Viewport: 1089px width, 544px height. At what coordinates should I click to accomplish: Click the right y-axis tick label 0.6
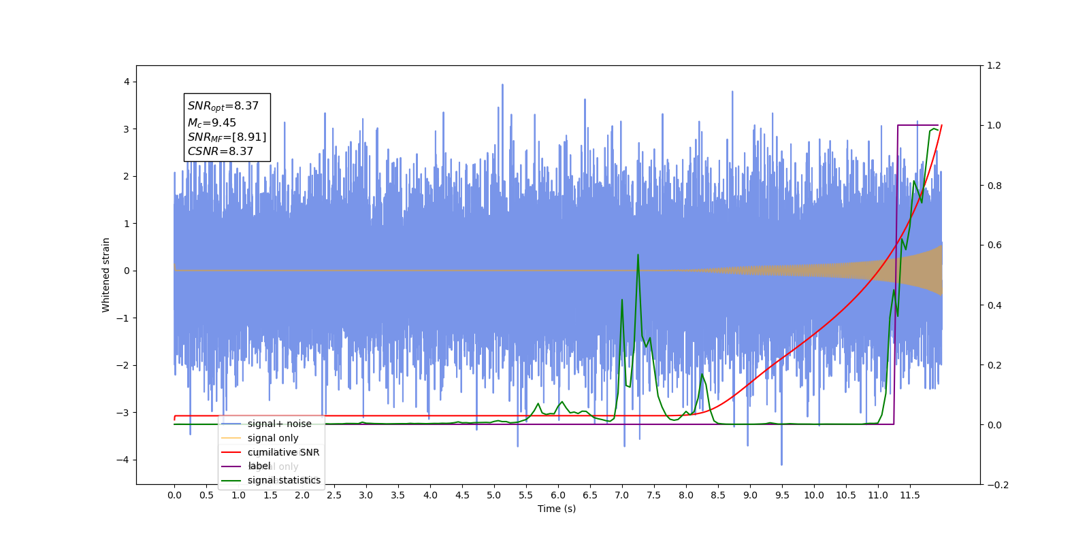994,245
